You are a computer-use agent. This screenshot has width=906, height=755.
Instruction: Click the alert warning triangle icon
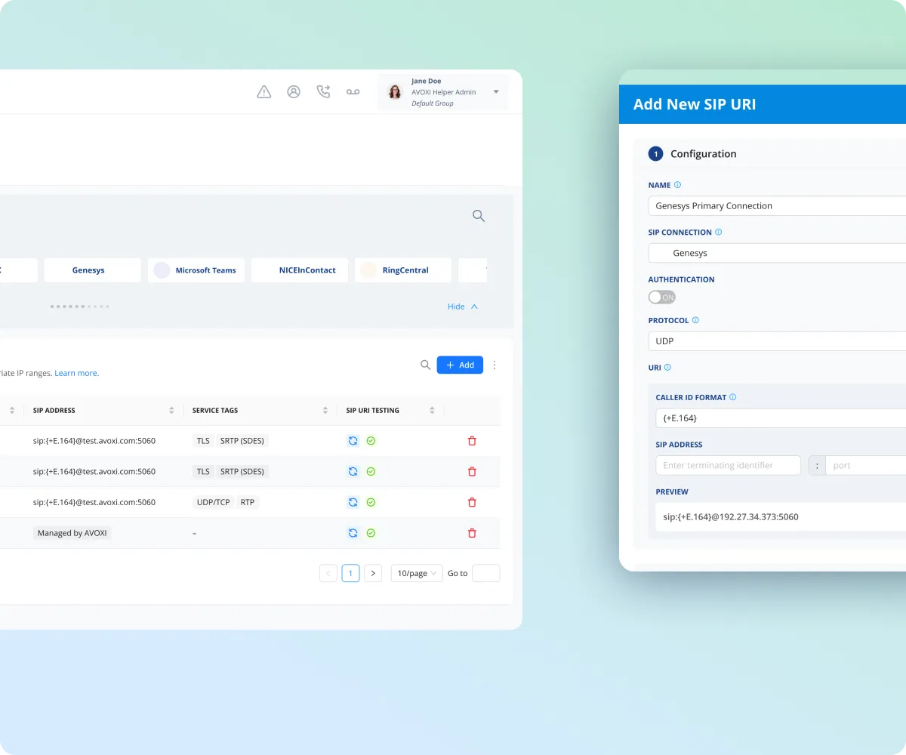pyautogui.click(x=263, y=92)
